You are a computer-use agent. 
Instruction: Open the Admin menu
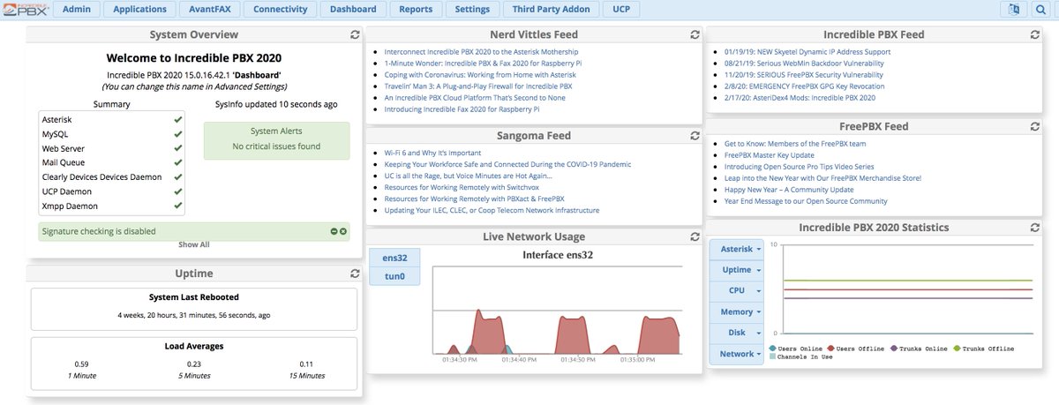(x=77, y=10)
